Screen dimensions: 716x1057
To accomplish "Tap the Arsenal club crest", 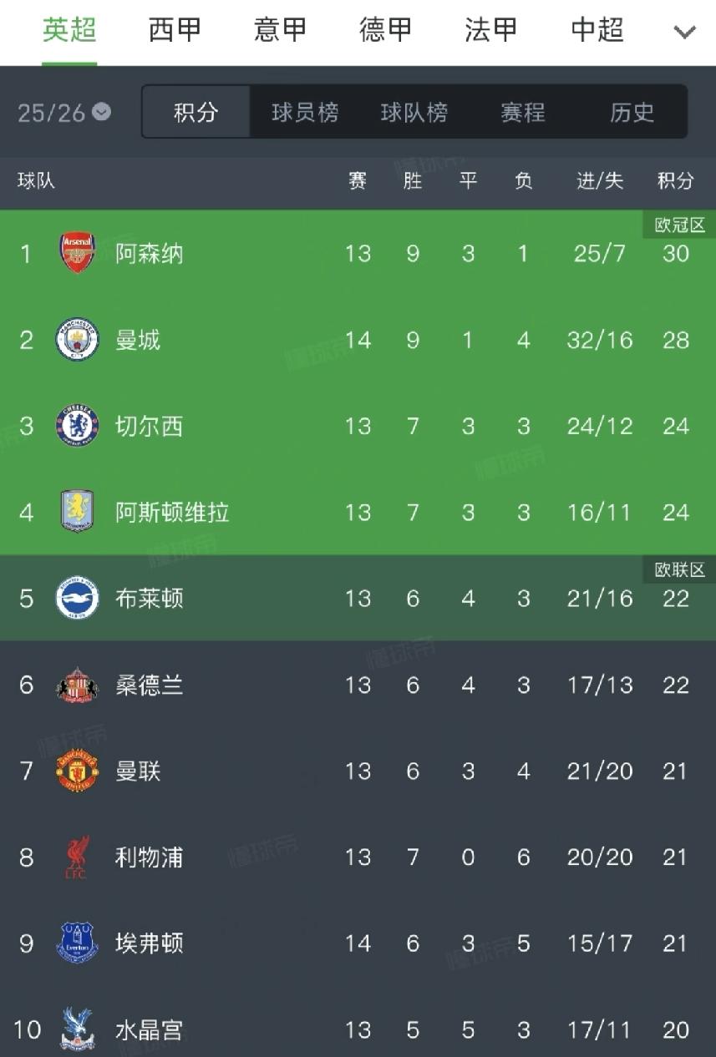I will pyautogui.click(x=77, y=253).
